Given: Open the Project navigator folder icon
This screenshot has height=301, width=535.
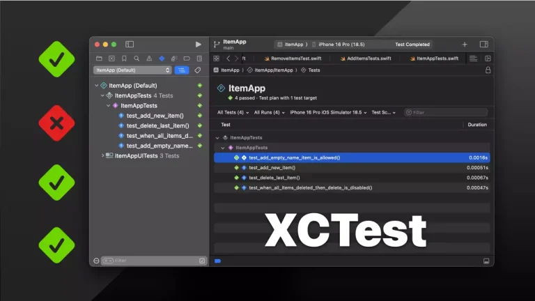Looking at the screenshot, I should [99, 59].
